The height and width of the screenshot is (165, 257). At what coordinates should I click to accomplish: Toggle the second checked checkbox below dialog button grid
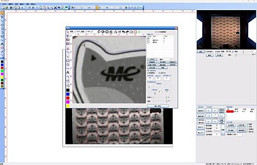(x=159, y=73)
